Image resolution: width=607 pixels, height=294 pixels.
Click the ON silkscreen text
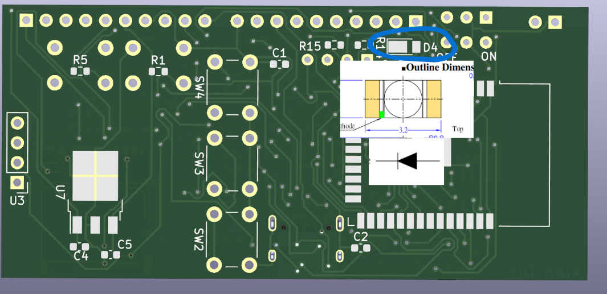tap(488, 57)
